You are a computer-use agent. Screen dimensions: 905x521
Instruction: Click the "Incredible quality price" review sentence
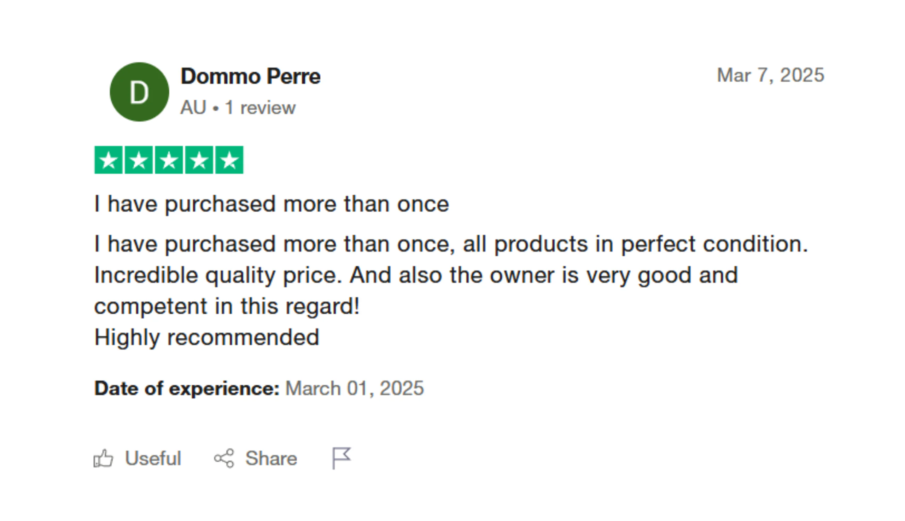point(218,275)
